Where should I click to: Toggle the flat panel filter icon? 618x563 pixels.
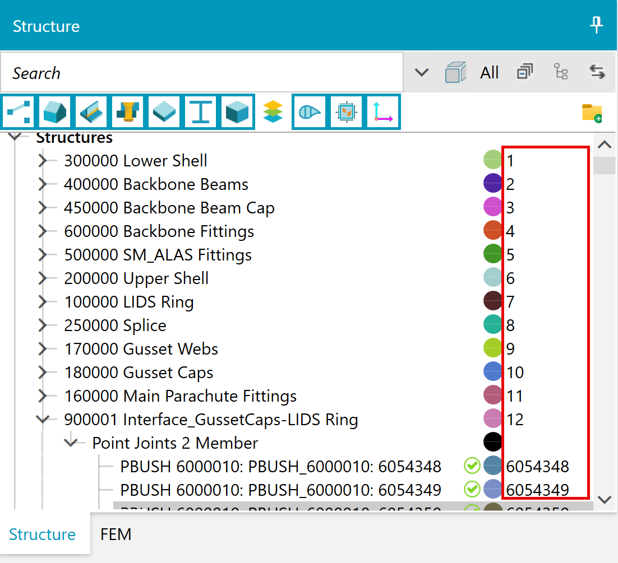[x=164, y=112]
